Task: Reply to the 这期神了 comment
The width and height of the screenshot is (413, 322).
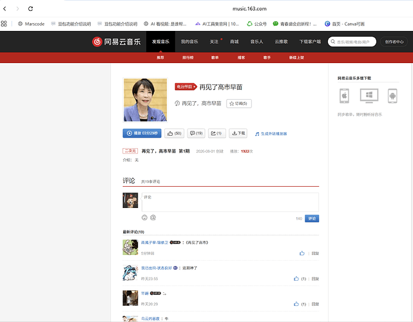Action: pyautogui.click(x=315, y=279)
